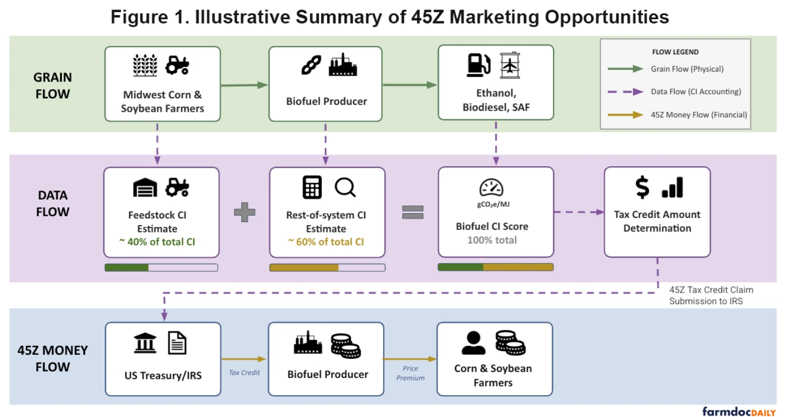785x417 pixels.
Task: Click the fuel pump icon above Ethanol, Biodiesel, SAF
Action: pos(478,64)
